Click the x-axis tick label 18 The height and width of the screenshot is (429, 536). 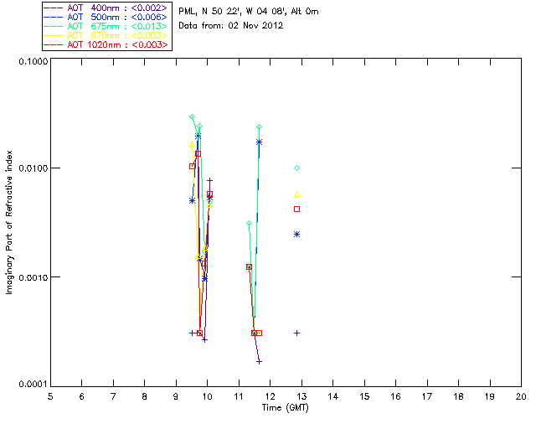click(458, 396)
